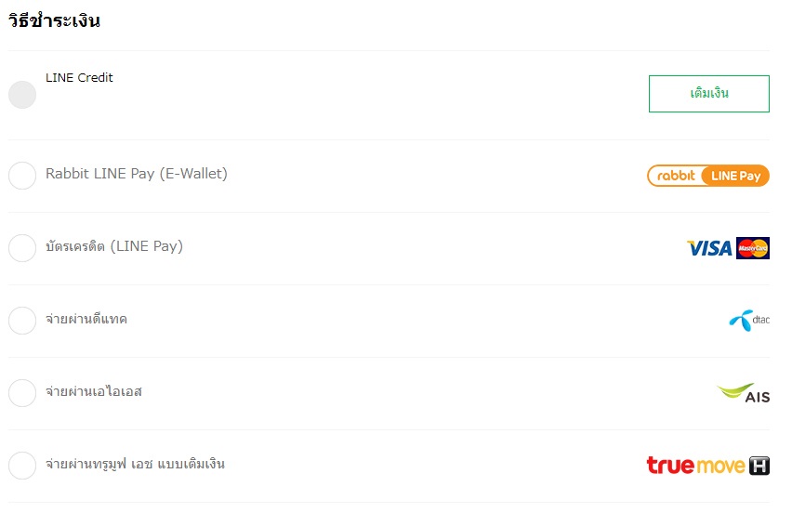Select the LINE Credit radio button

pyautogui.click(x=22, y=95)
